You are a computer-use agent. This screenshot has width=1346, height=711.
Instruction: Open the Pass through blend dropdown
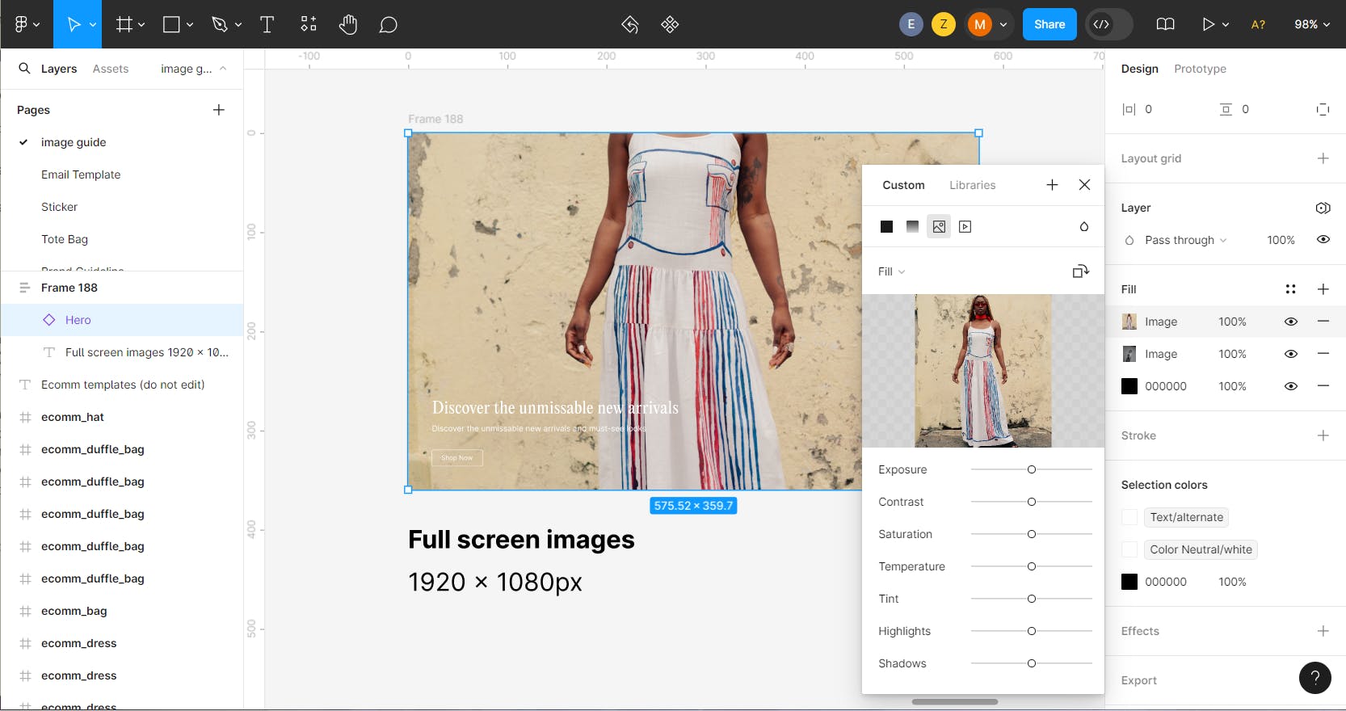[1185, 240]
